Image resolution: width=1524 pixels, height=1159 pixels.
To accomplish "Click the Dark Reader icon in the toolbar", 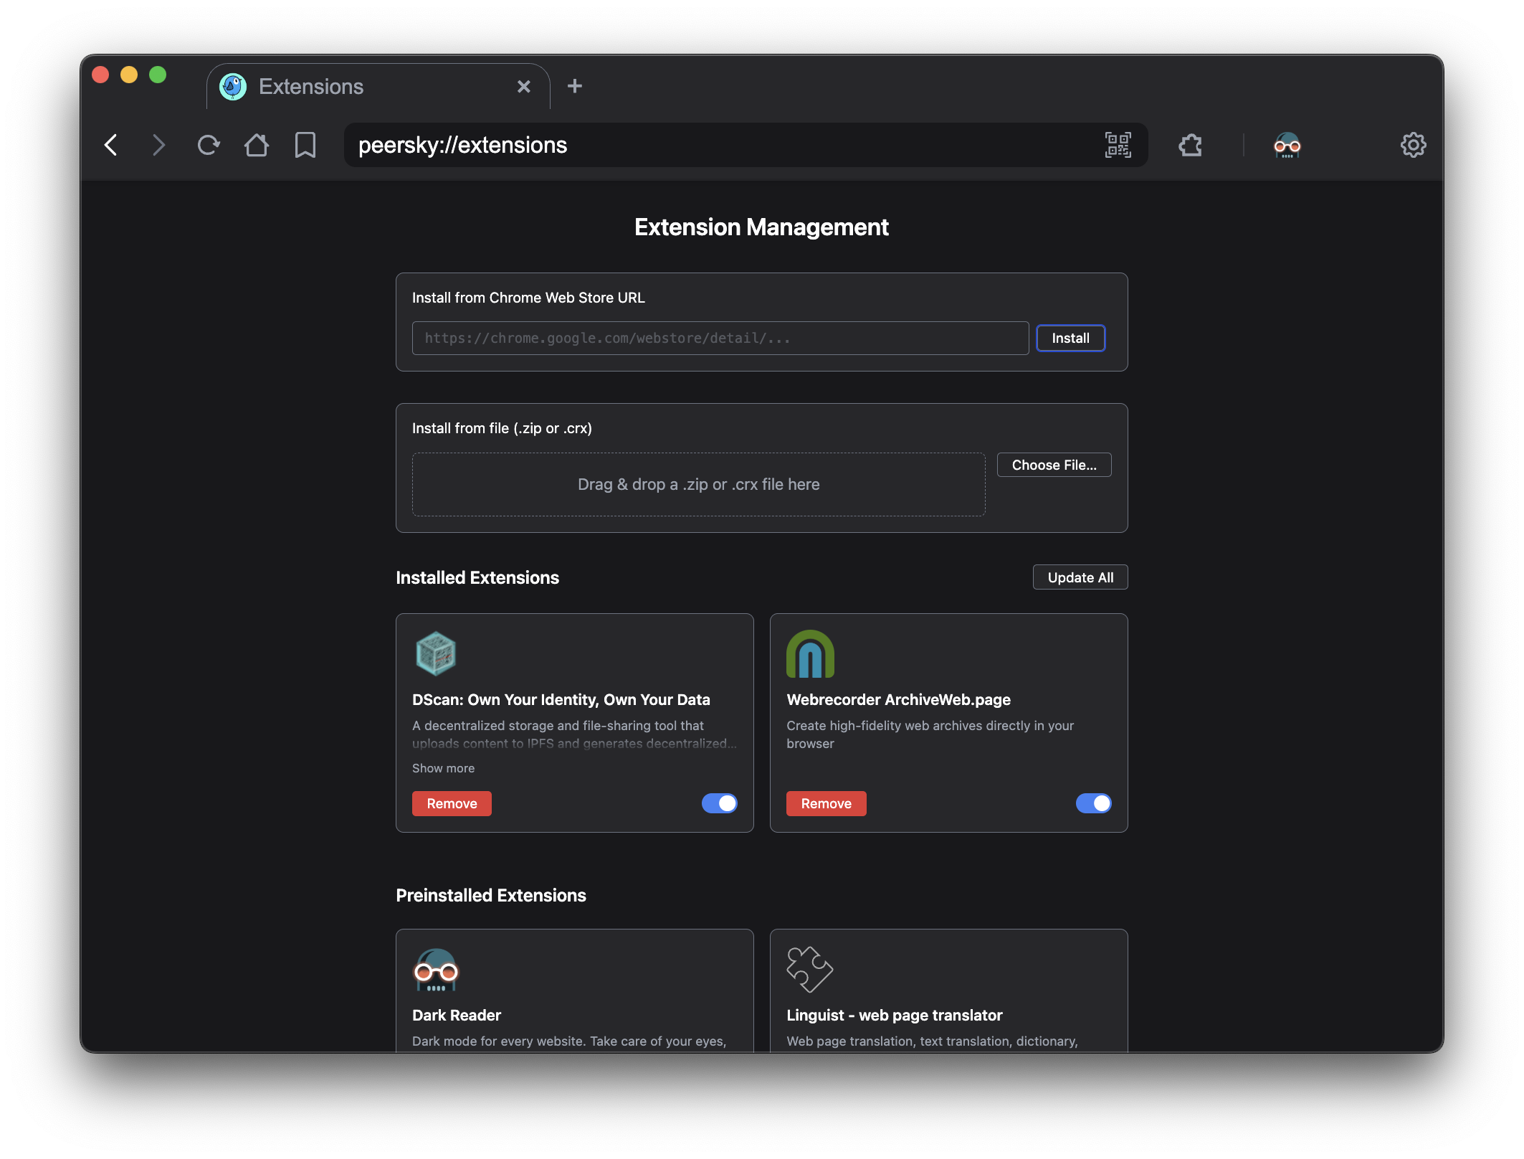I will tap(1287, 145).
